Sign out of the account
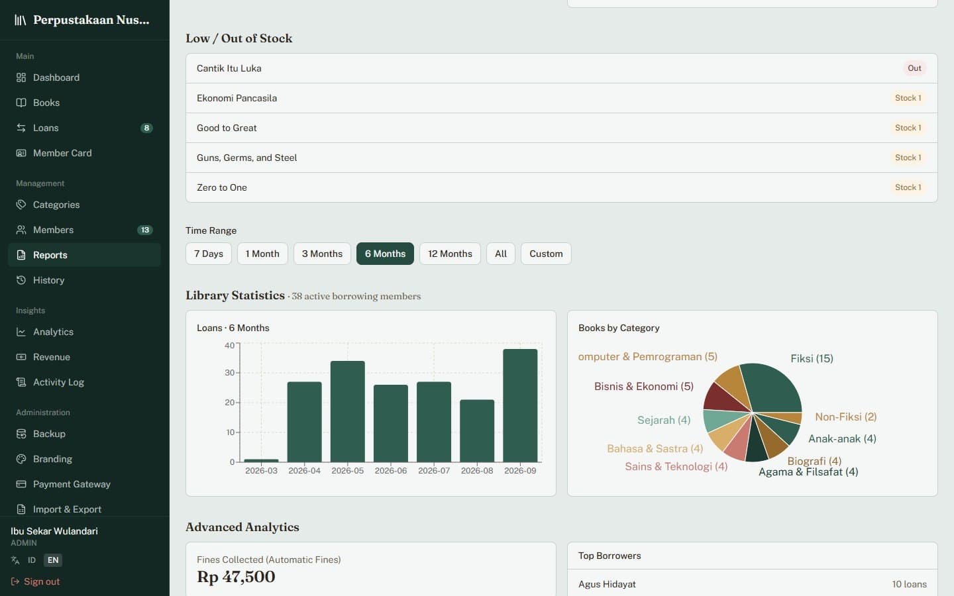This screenshot has width=954, height=596. tap(35, 581)
